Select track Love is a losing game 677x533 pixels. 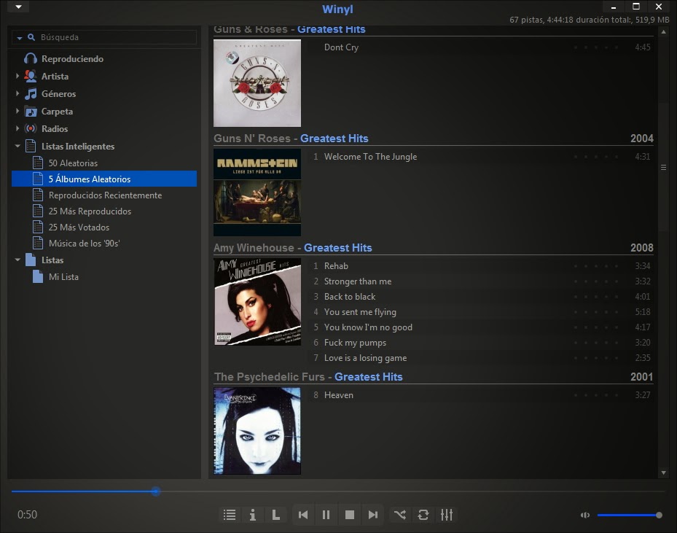click(481, 357)
